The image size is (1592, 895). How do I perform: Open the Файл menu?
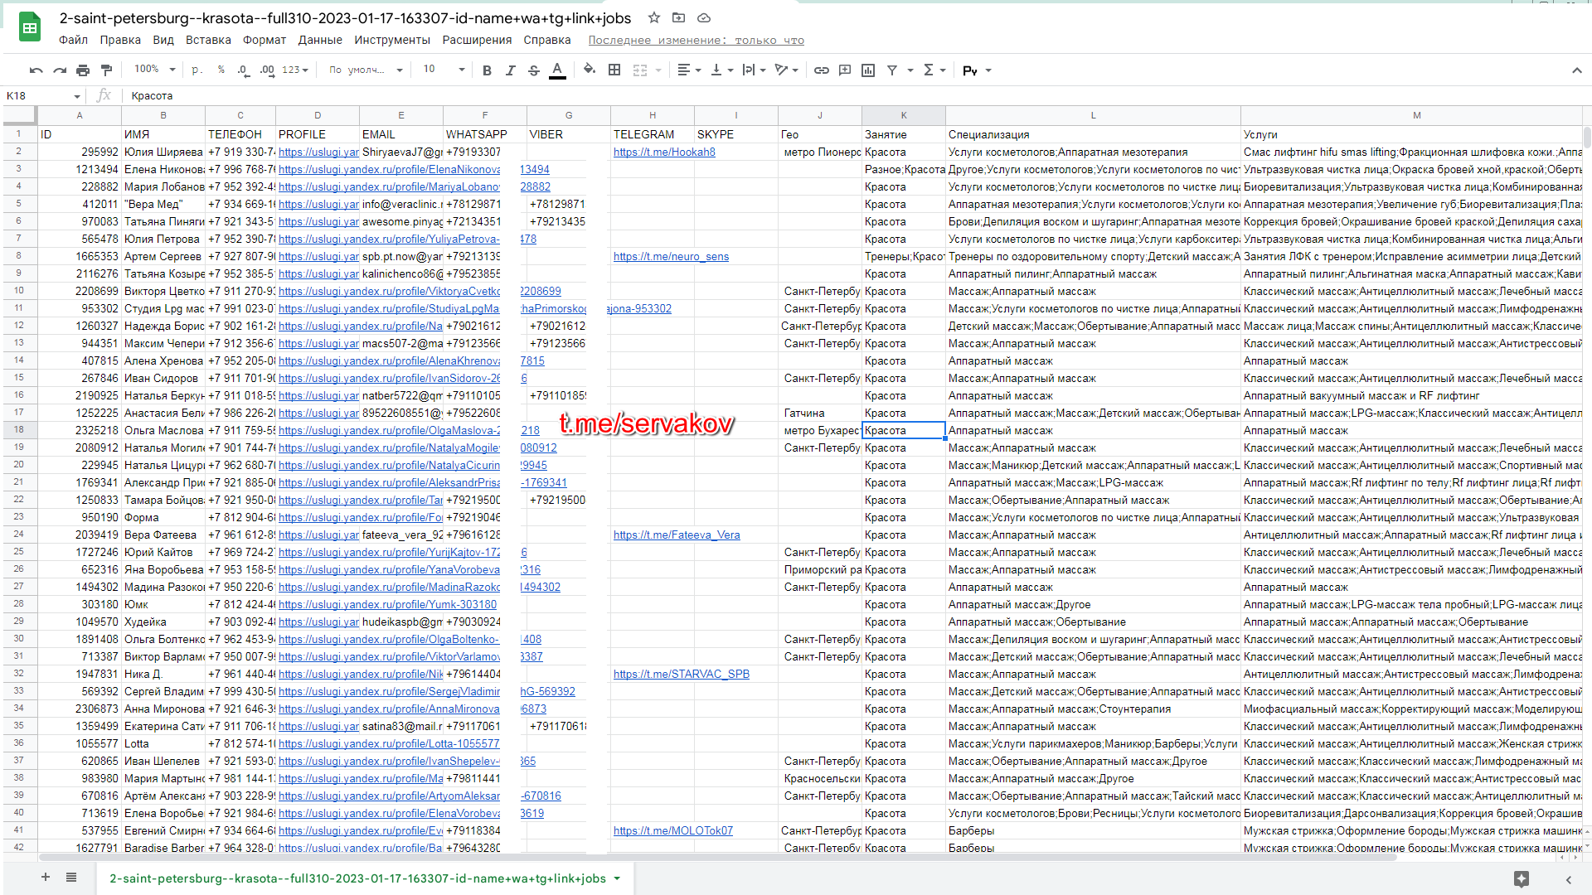[73, 40]
